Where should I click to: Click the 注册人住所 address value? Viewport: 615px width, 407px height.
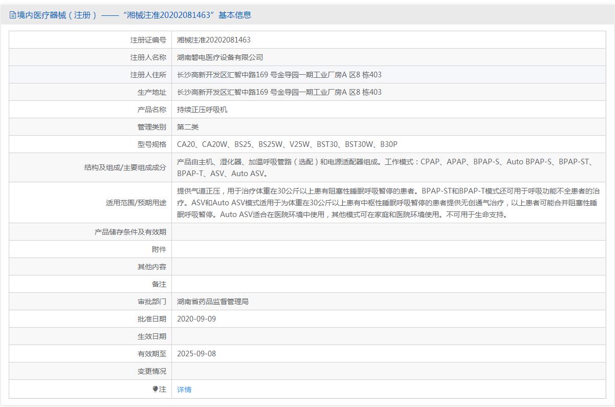(279, 75)
